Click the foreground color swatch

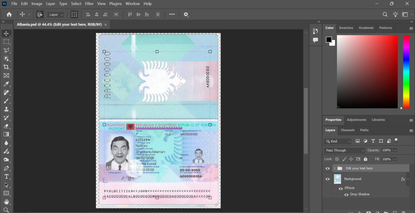click(328, 39)
